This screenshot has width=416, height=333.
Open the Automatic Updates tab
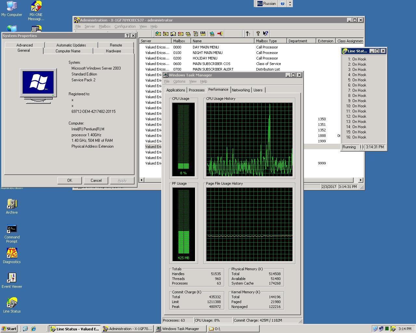(71, 45)
